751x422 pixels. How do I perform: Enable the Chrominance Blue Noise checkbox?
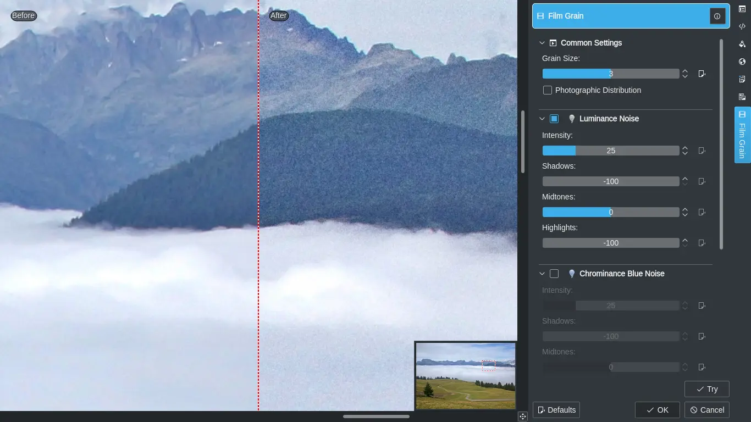pos(554,273)
